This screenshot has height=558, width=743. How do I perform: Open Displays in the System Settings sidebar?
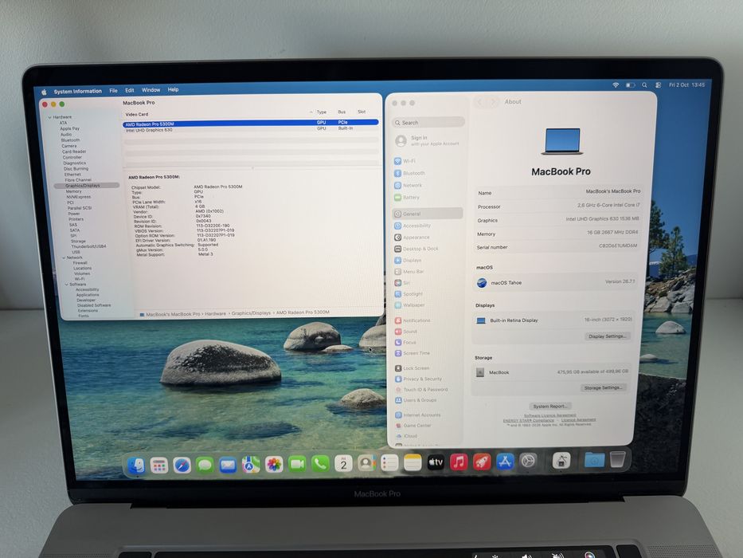(428, 260)
